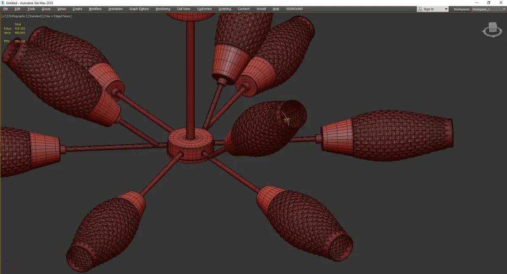Viewport: 507px width, 274px height.
Task: Open the Edit menu
Action: pos(17,9)
